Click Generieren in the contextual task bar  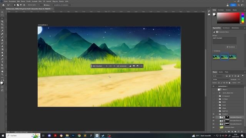(x=122, y=66)
